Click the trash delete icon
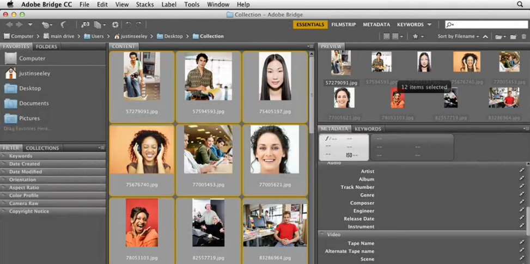Viewport: 530px width, 264px height. click(524, 36)
